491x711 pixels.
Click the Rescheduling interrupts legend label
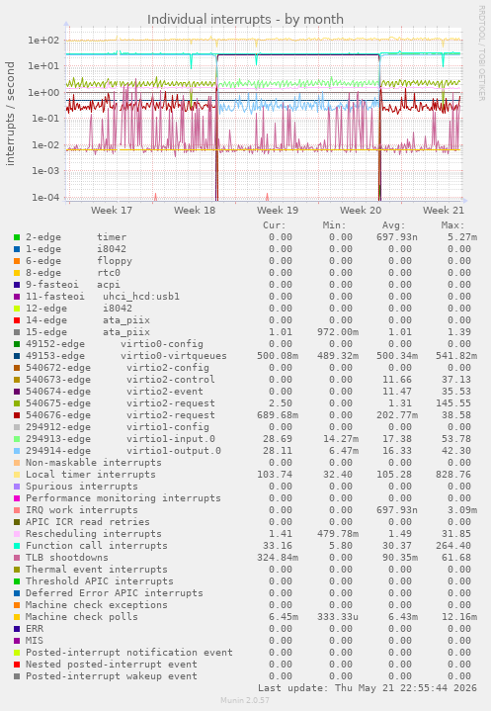point(93,534)
